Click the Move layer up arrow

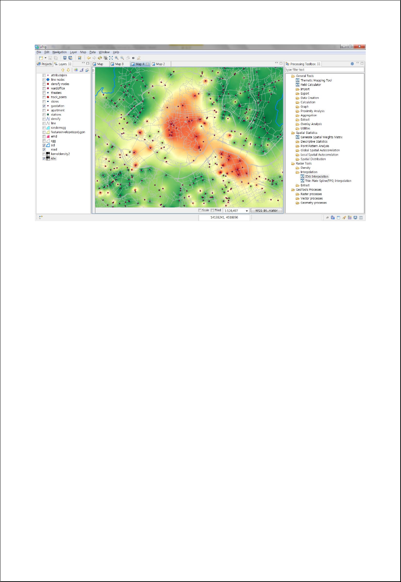coord(63,70)
